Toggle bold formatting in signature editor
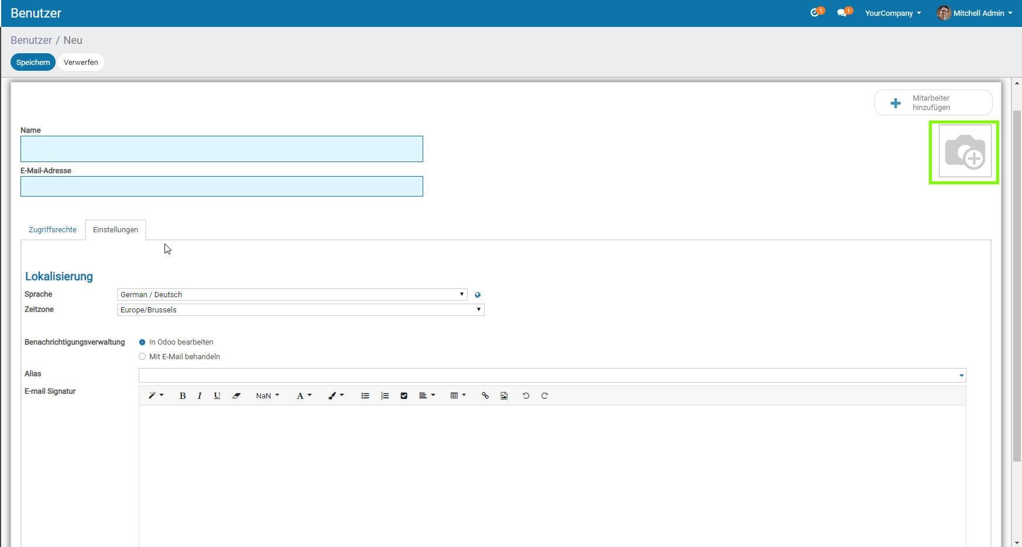This screenshot has height=547, width=1022. pos(183,396)
